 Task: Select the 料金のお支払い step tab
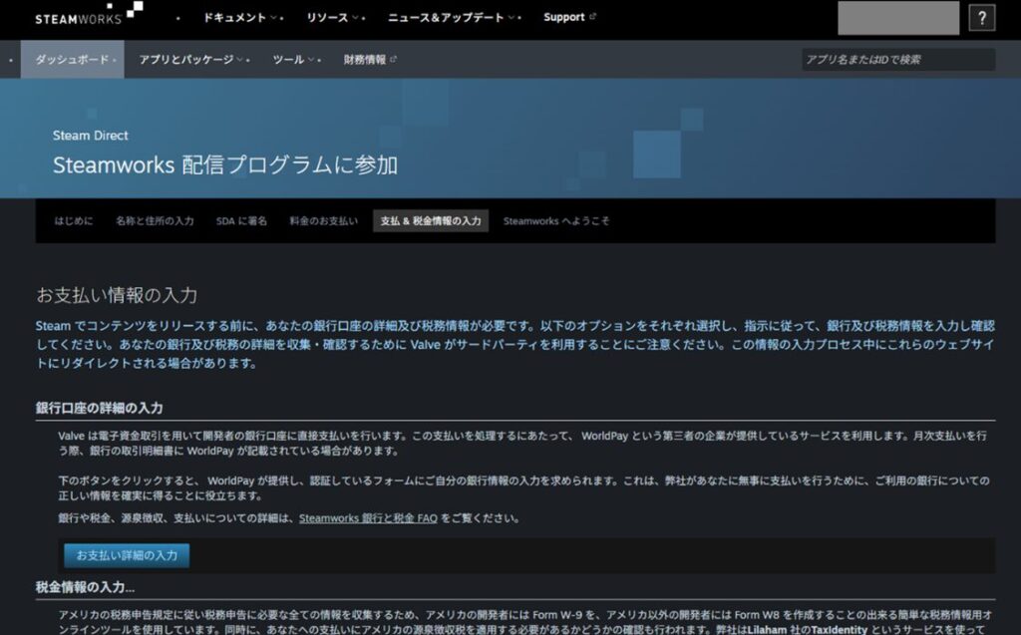(323, 221)
